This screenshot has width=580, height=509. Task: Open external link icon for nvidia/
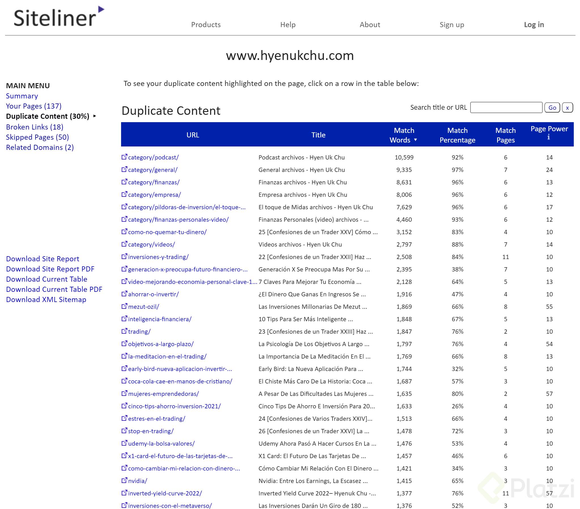point(124,480)
